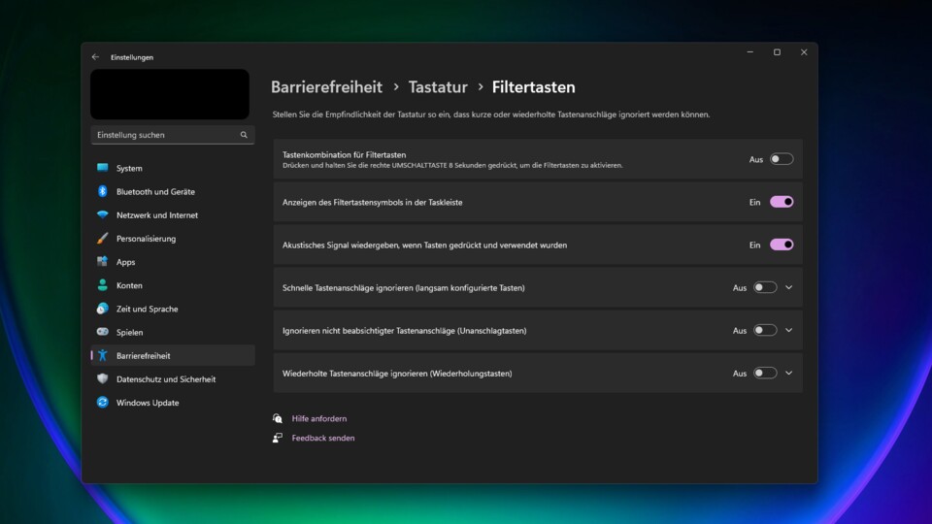Enable Wiederholte Tastenanschläge ignorieren switch
This screenshot has width=932, height=524.
click(x=765, y=373)
